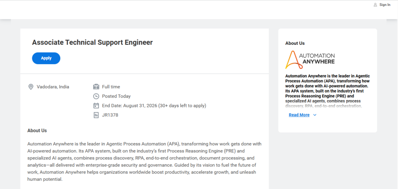398x189 pixels.
Task: Click the main paragraph ending with human potential
Action: click(144, 161)
